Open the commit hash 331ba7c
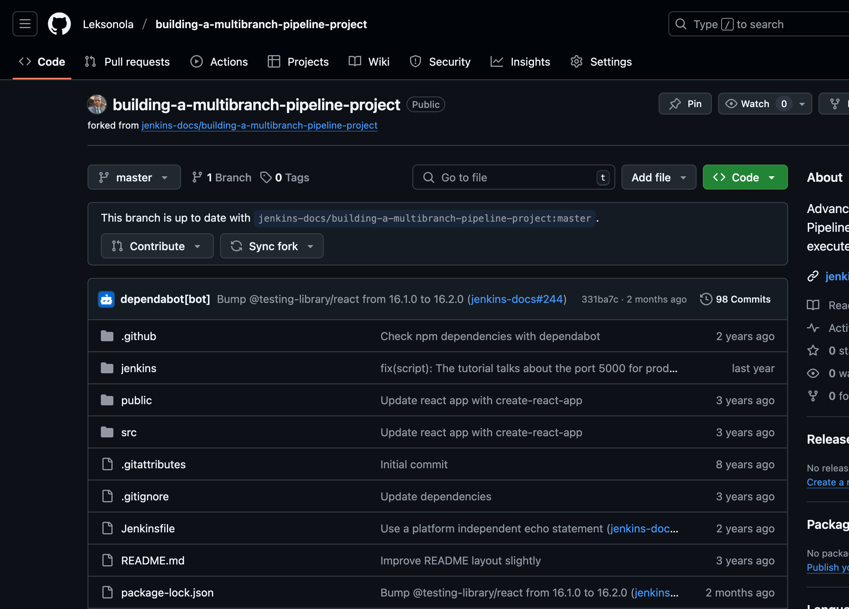Image resolution: width=849 pixels, height=609 pixels. [600, 299]
